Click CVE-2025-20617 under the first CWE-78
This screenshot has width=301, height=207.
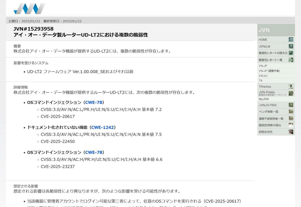pyautogui.click(x=58, y=117)
